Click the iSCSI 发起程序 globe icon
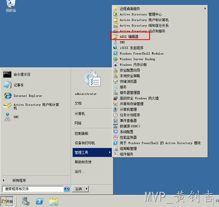 tap(115, 48)
